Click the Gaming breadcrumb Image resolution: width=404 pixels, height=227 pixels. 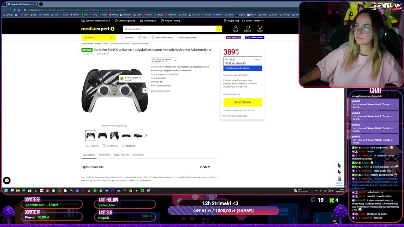point(98,44)
